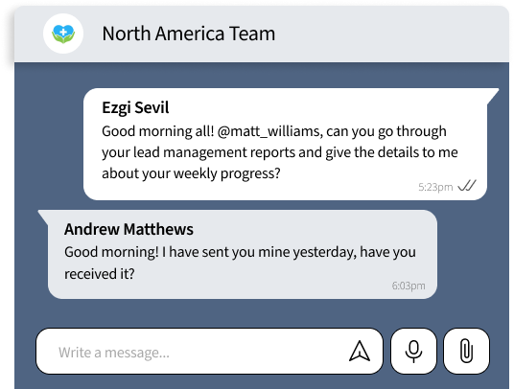Image resolution: width=514 pixels, height=389 pixels.
Task: Click "Good morning!" in Andrew's reply
Action: 111,252
